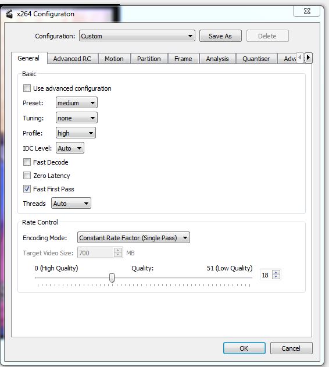The image size is (329, 367).
Task: Enable Use advanced configuration checkbox
Action: point(27,88)
